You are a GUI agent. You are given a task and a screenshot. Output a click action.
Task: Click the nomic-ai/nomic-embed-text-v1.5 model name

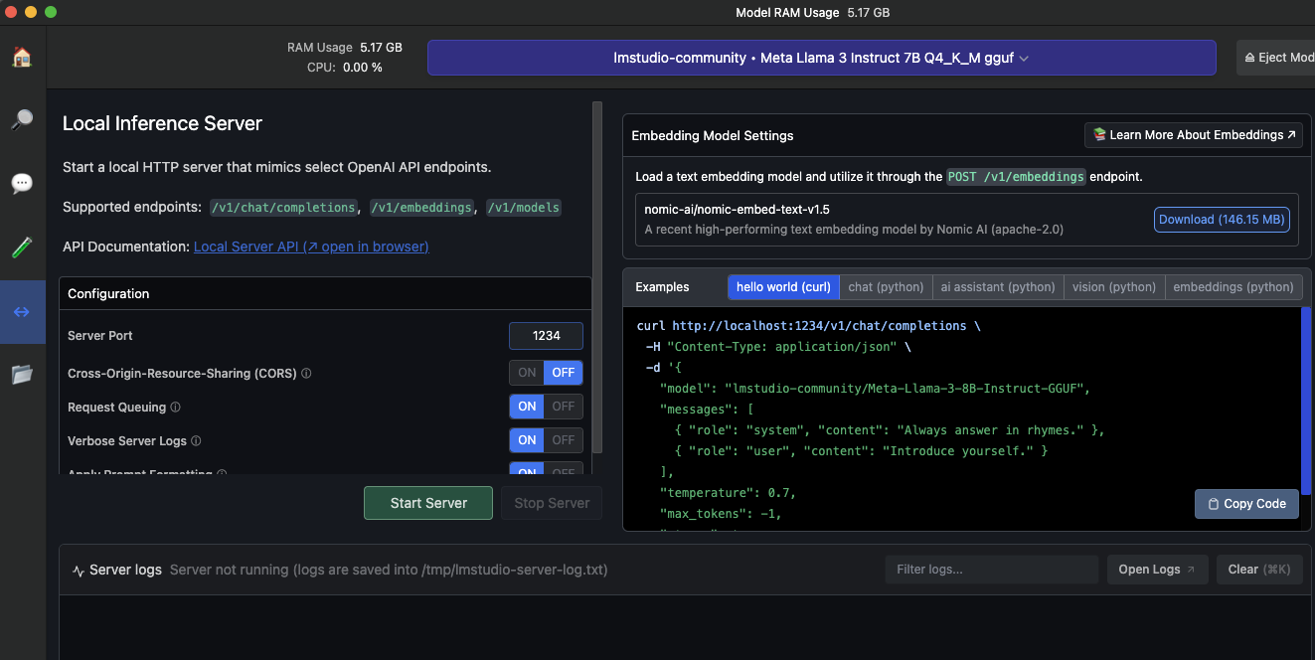[x=738, y=211]
